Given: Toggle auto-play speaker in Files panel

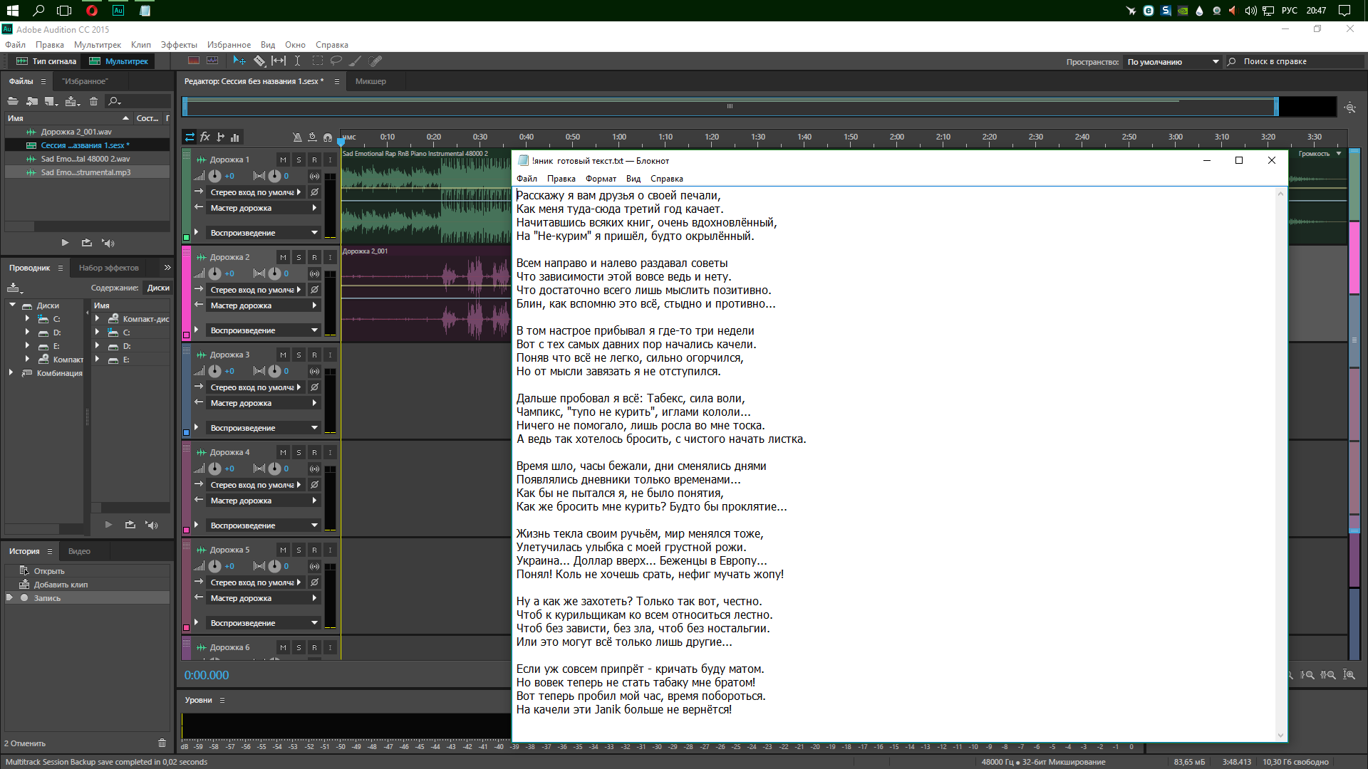Looking at the screenshot, I should click(108, 243).
